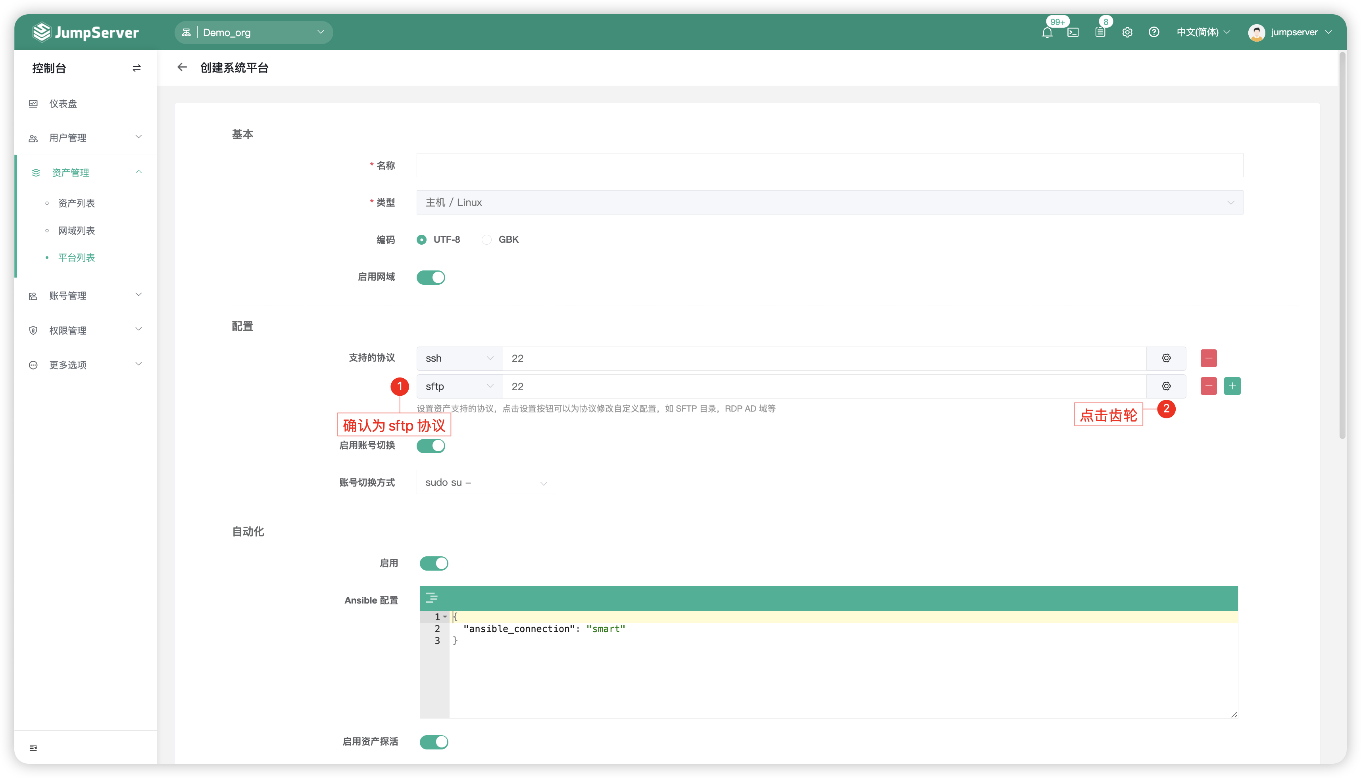
Task: Open the sftp protocol selector
Action: click(459, 386)
